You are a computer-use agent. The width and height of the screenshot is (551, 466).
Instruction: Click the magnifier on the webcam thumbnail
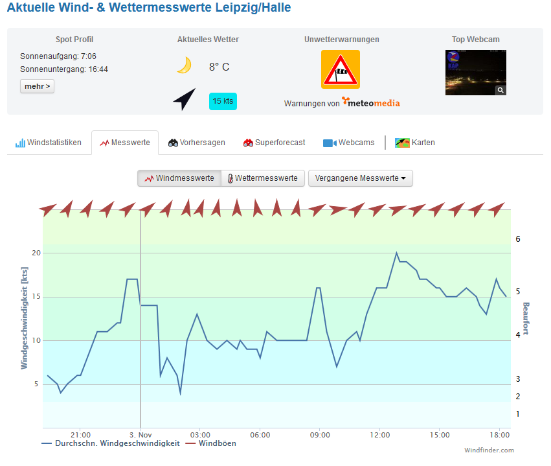point(500,90)
